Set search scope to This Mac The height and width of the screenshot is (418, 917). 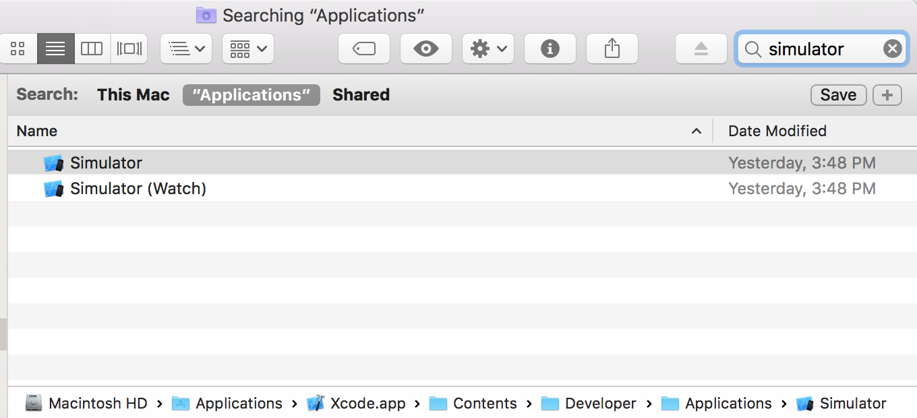click(134, 95)
